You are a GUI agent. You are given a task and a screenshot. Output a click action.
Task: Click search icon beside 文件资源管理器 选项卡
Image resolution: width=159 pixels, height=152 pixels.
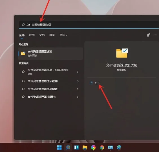23,97
